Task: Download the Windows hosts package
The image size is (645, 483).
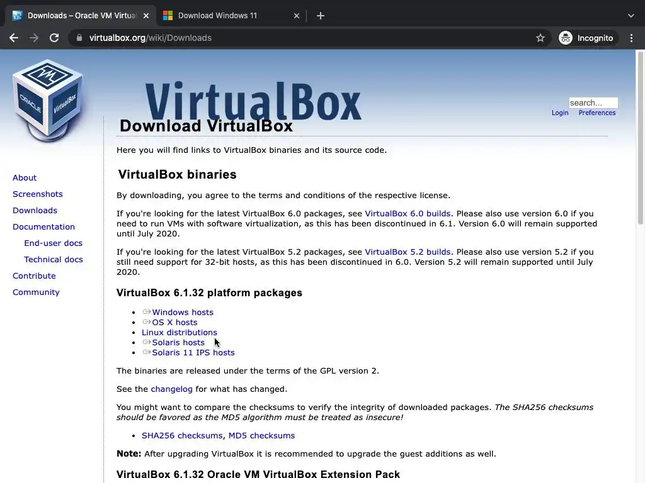Action: pos(183,313)
